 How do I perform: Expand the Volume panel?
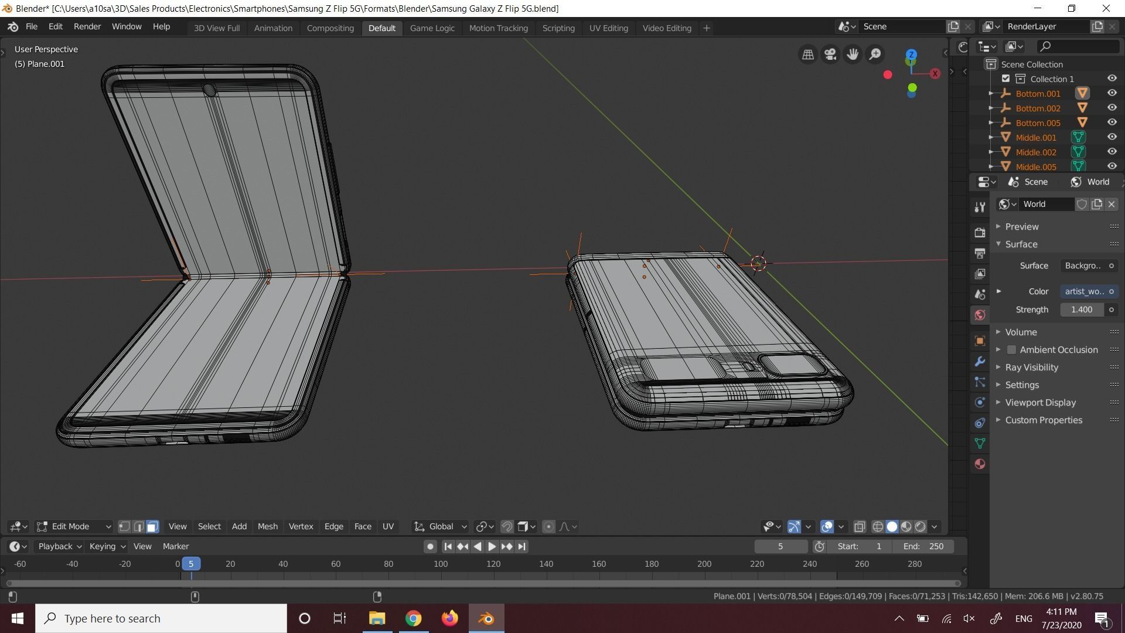pos(1021,332)
